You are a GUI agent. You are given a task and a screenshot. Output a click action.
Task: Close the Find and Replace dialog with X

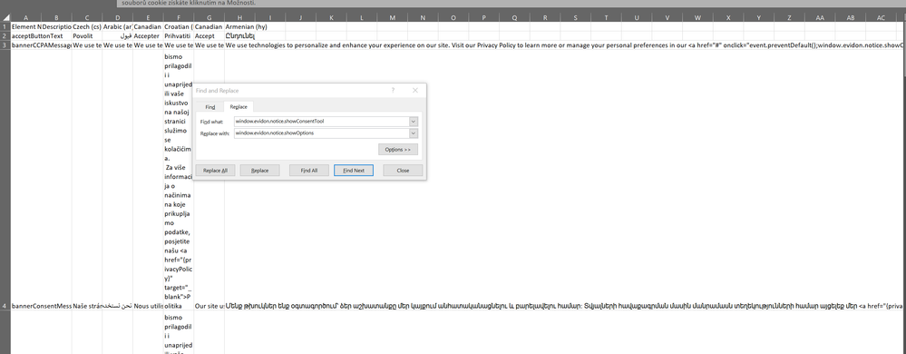pos(414,90)
